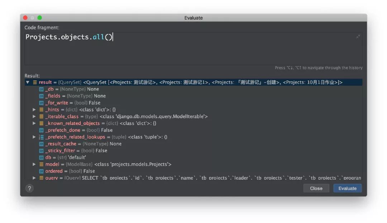Click the ordered bool variable icon

point(41,171)
